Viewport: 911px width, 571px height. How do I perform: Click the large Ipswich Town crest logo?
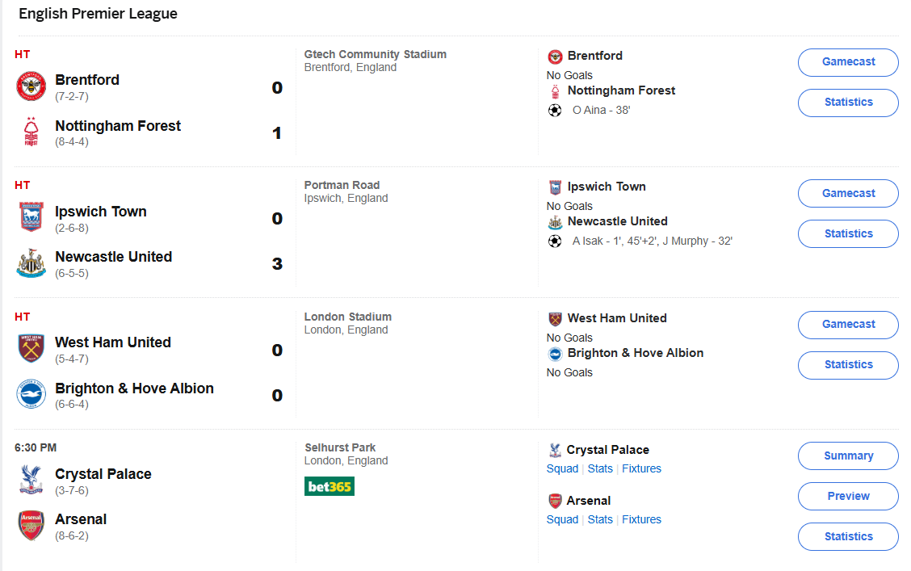31,217
